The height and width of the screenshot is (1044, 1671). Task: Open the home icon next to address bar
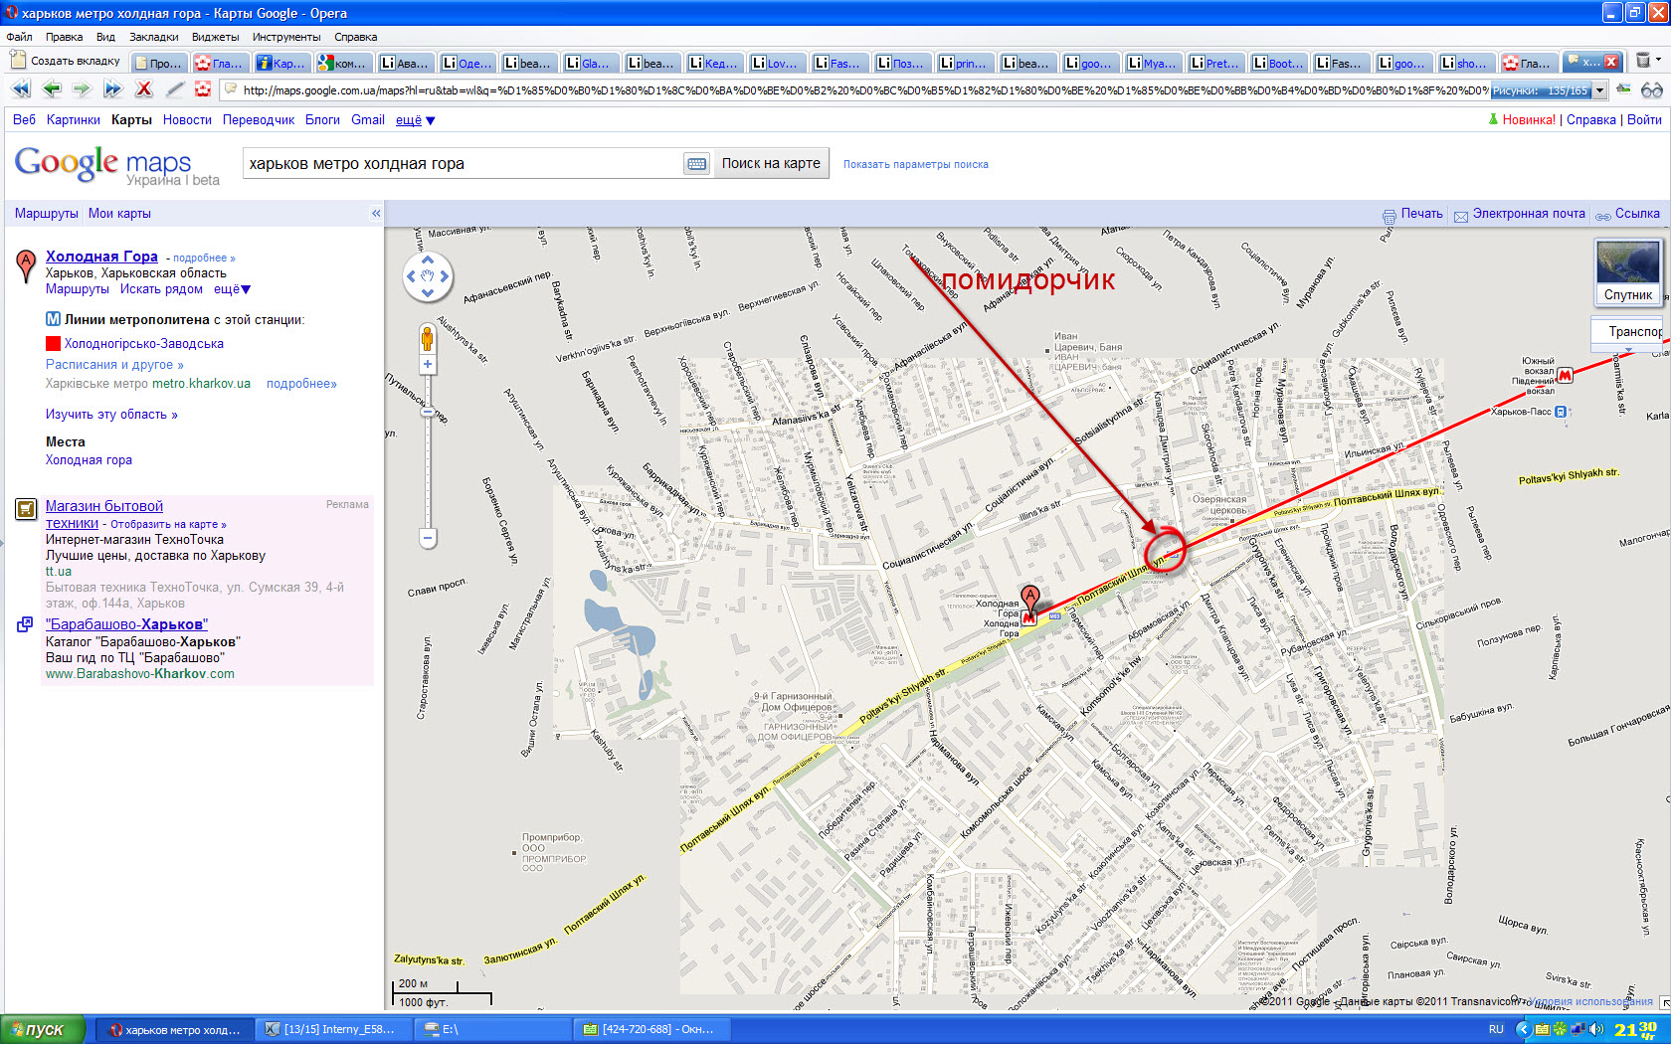(x=203, y=89)
